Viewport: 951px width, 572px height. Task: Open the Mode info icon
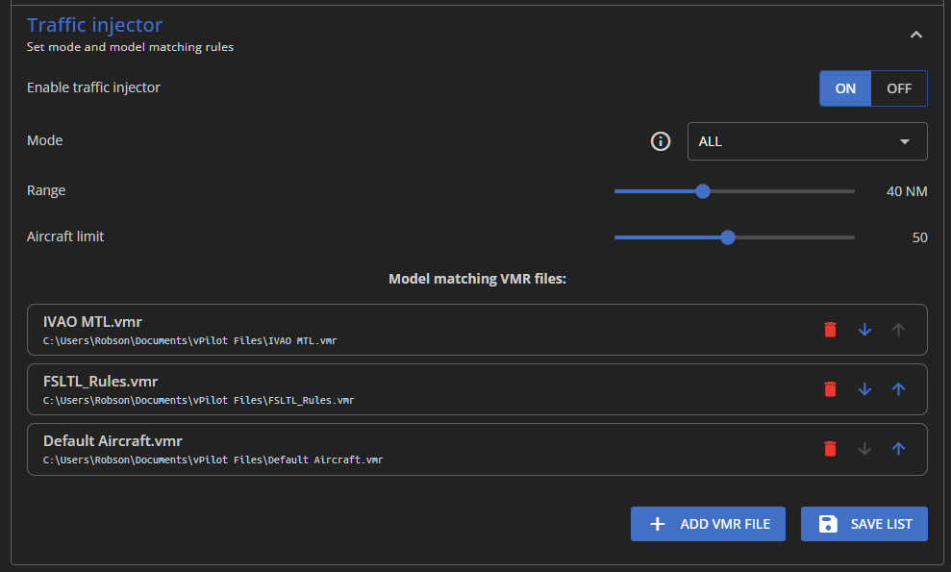coord(661,141)
